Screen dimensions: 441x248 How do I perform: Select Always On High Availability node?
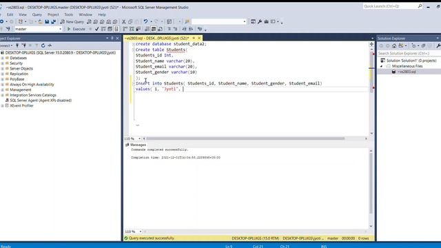(32, 84)
